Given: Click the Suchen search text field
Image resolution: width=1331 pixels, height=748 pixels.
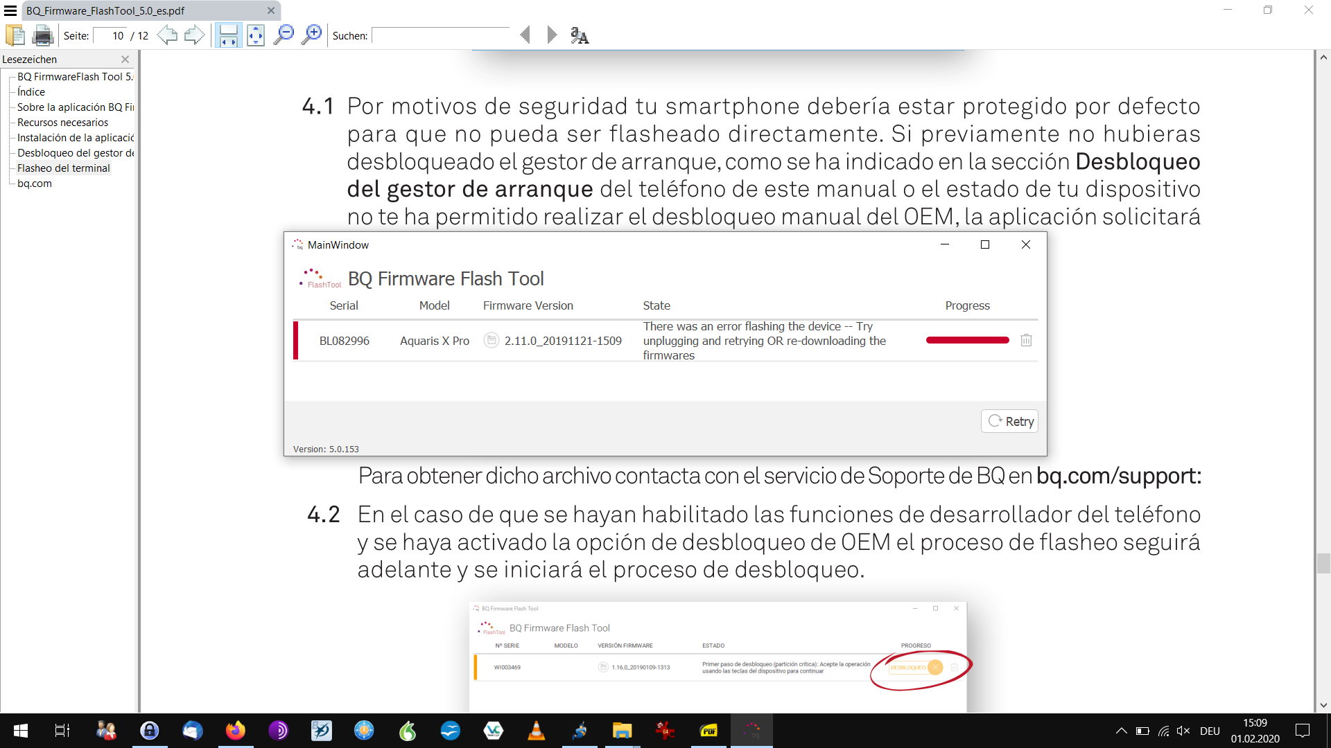Looking at the screenshot, I should point(441,36).
